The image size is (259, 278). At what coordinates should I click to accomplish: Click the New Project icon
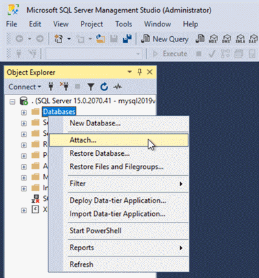58,39
